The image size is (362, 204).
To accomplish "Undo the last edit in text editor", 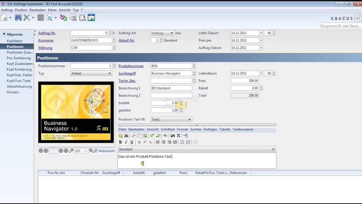I will click(152, 136).
